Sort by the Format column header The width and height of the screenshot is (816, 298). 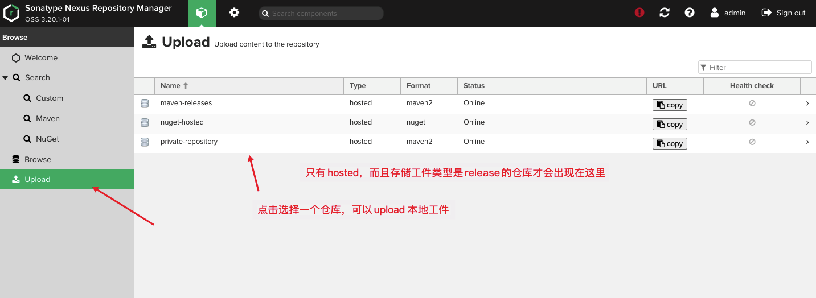tap(429, 86)
